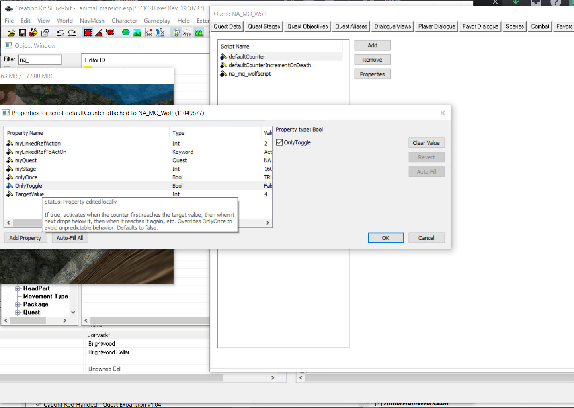This screenshot has width=574, height=408.
Task: Toggle snap to grid icon
Action: 88,33
